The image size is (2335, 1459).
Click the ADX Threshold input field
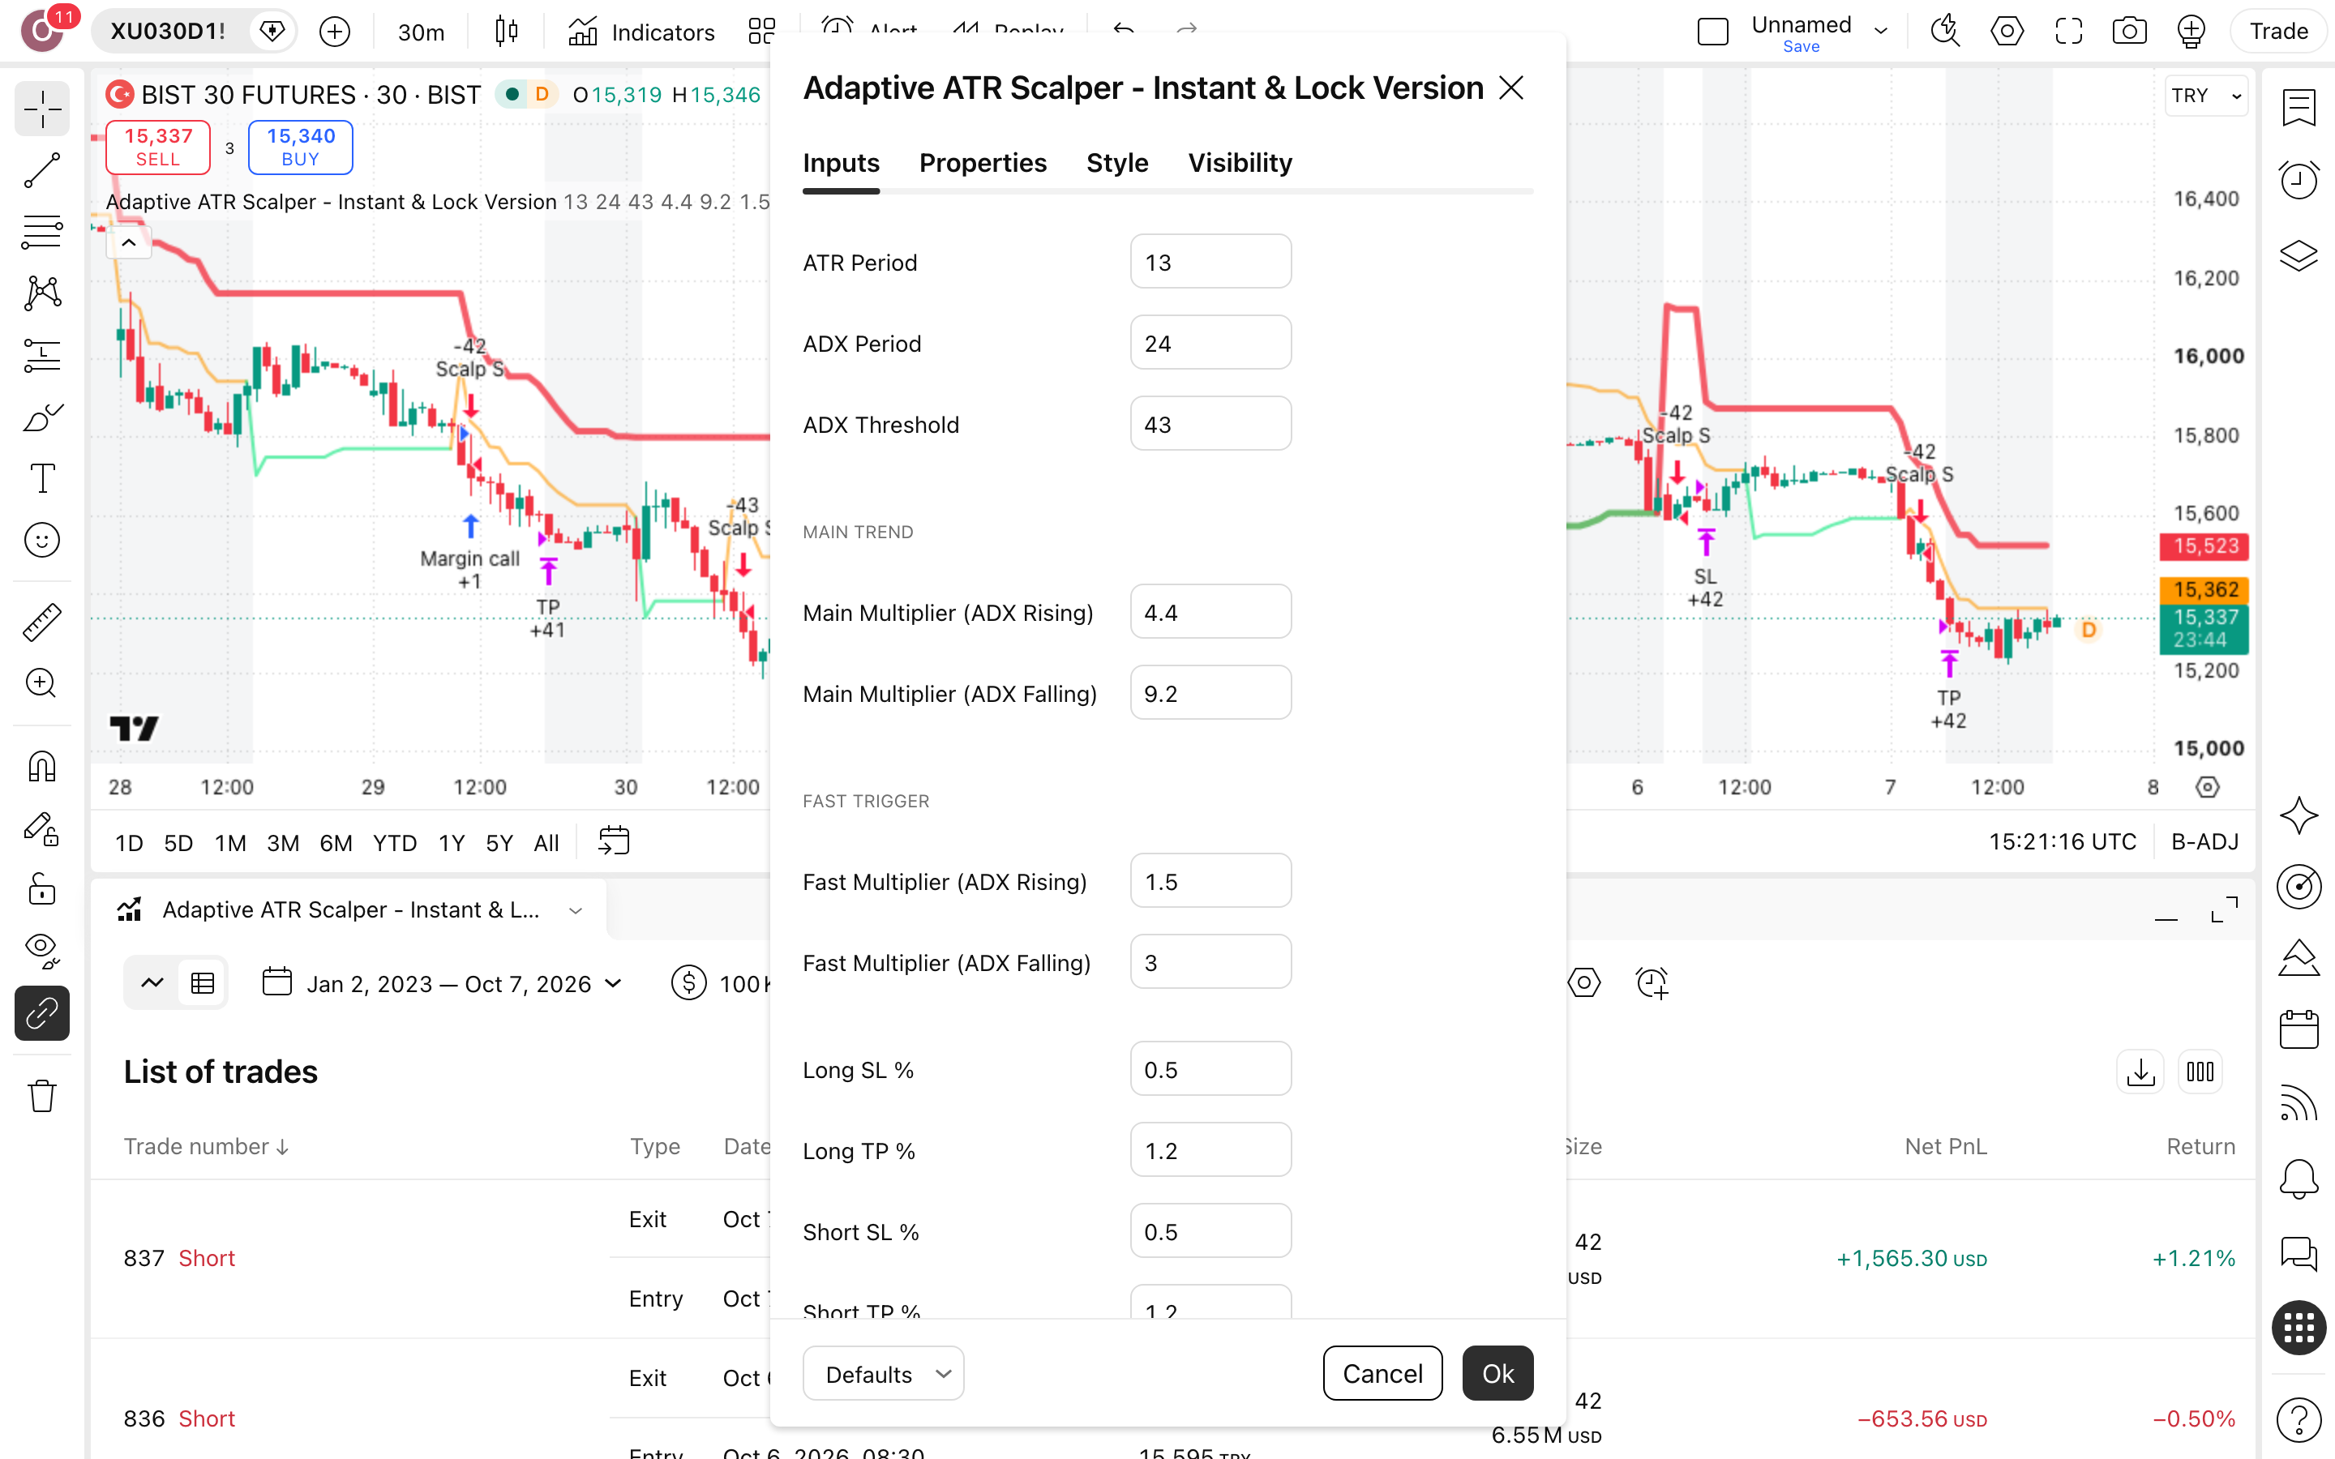(1210, 424)
